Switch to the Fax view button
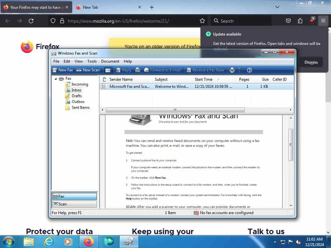The width and height of the screenshot is (331, 248). [75, 196]
